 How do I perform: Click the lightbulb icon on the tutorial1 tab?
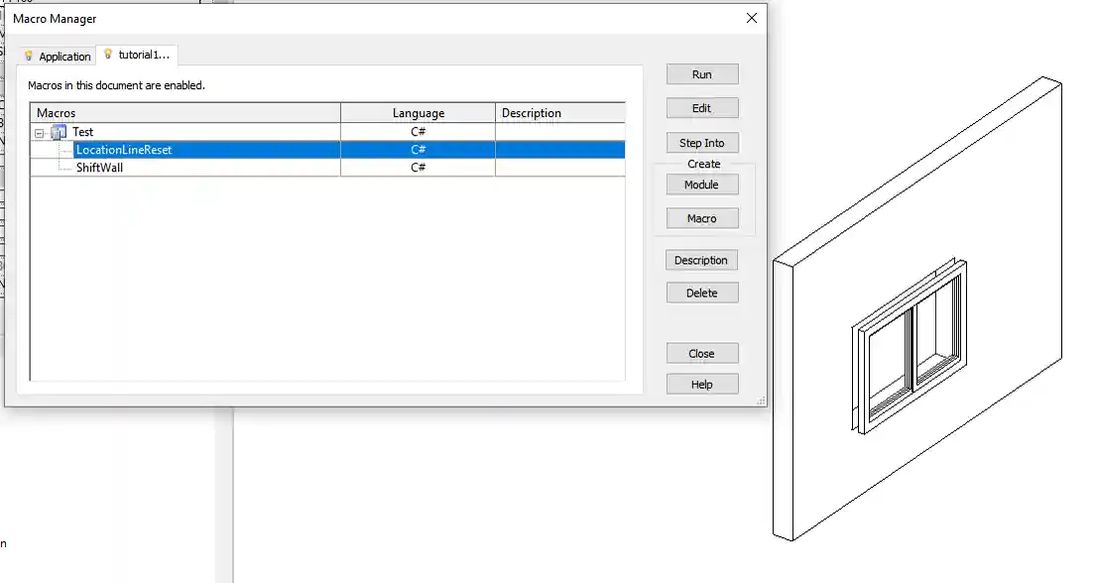[x=109, y=56]
